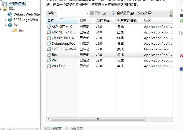Click the bin folder icon

click(x=15, y=30)
